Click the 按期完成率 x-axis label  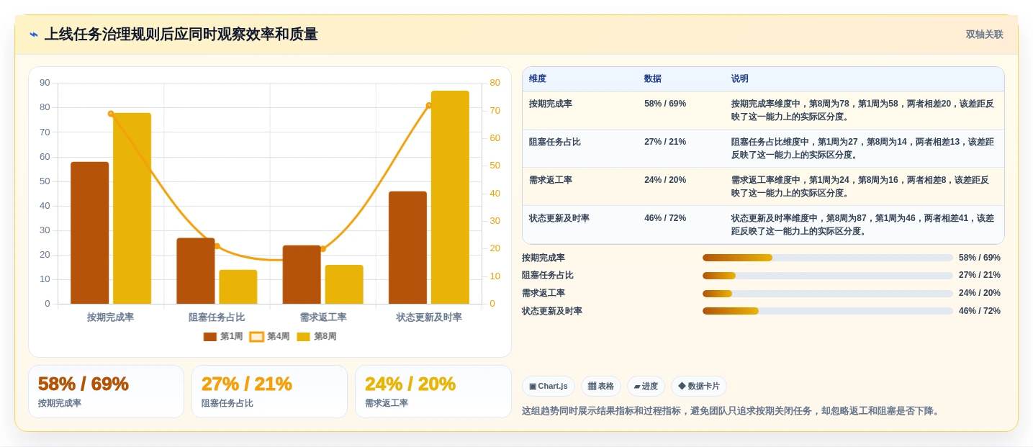(x=111, y=317)
